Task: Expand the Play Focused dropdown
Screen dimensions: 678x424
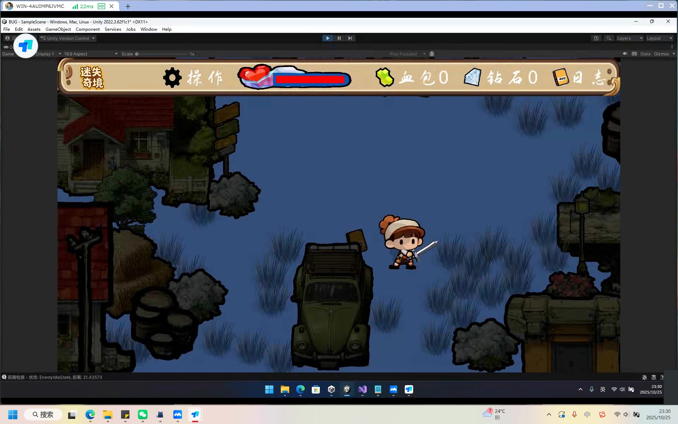Action: (x=407, y=54)
